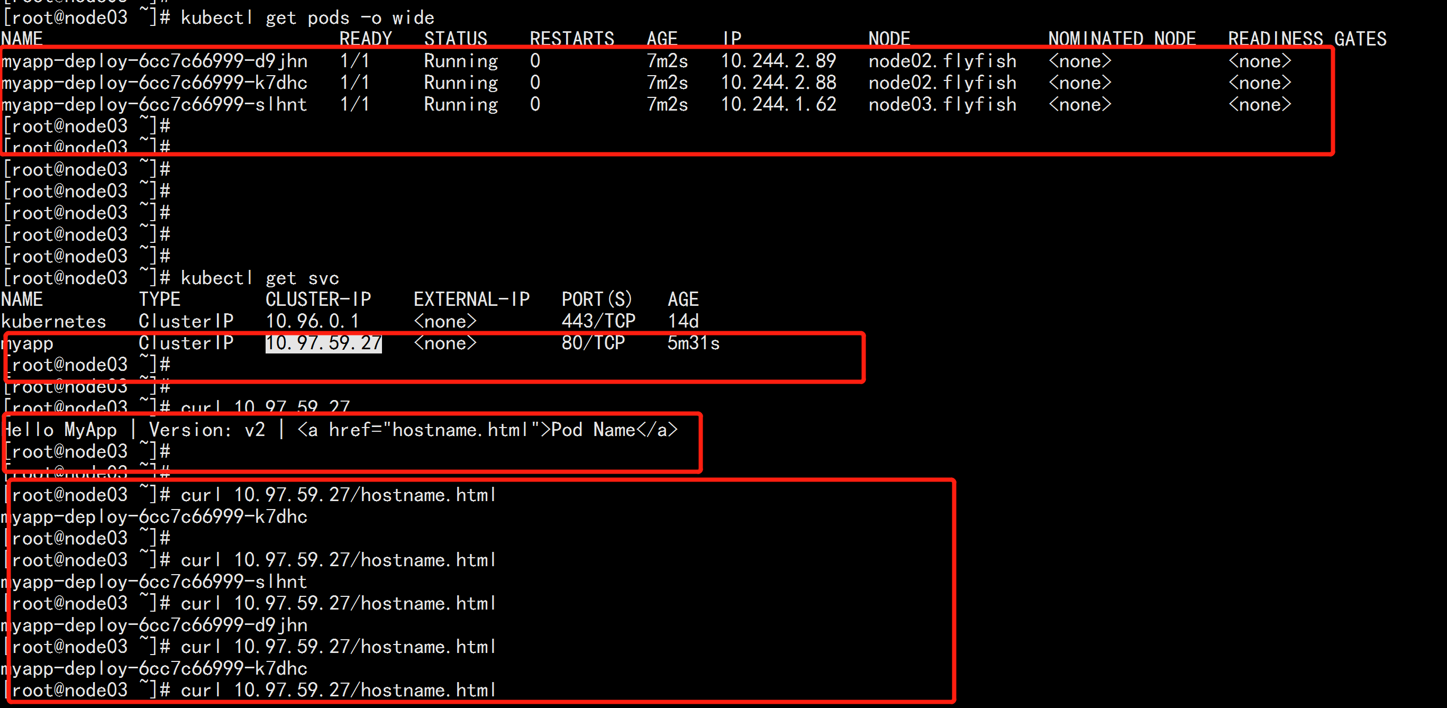Click the CLUSTER-IP column header

click(x=318, y=299)
